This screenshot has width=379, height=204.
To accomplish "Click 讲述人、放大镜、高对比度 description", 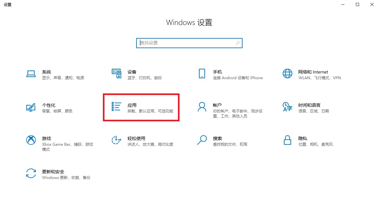I will 150,144.
